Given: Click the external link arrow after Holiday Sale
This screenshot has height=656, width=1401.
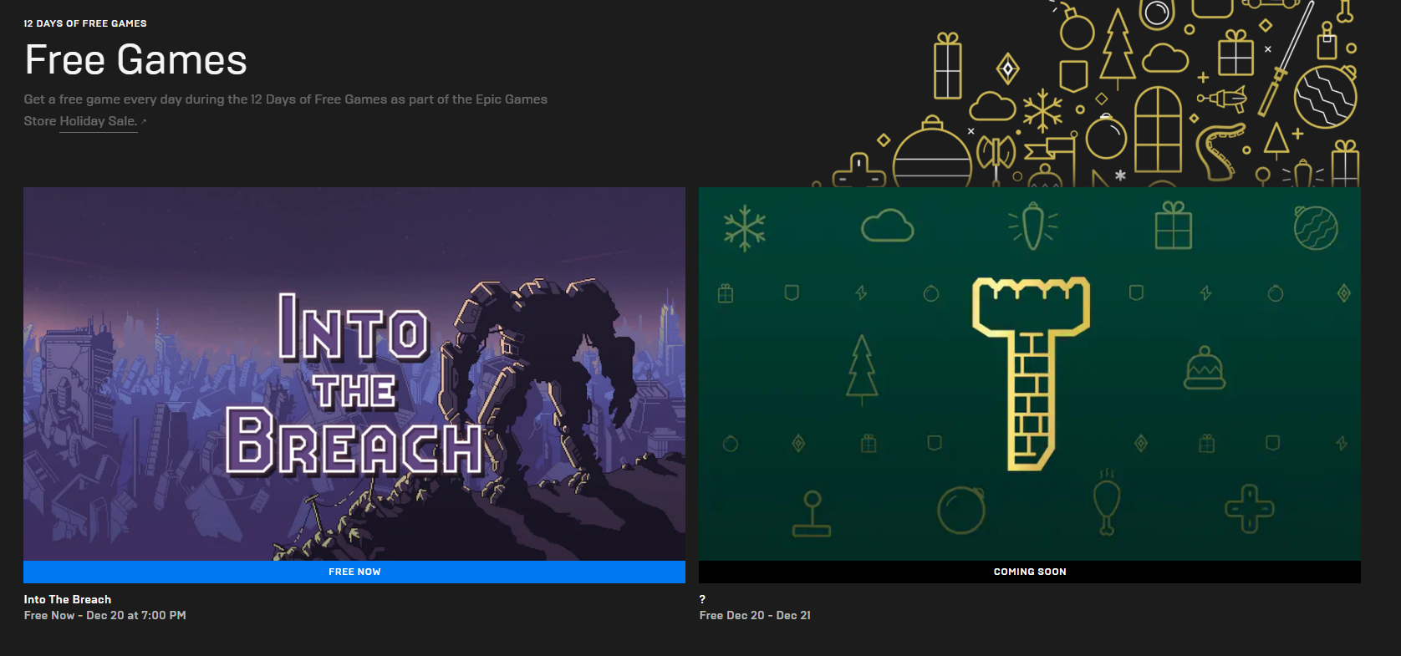Looking at the screenshot, I should [x=144, y=122].
